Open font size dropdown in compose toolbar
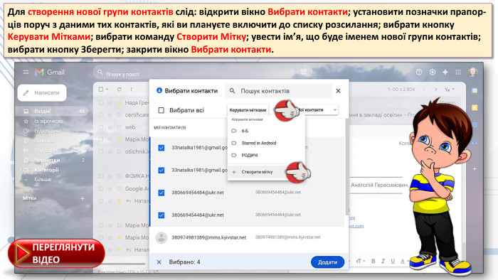The height and width of the screenshot is (280, 498). tap(360, 262)
